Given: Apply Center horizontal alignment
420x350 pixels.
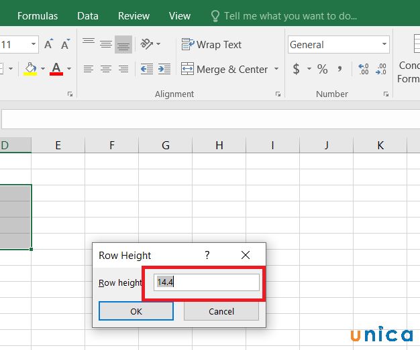Looking at the screenshot, I should (x=106, y=69).
